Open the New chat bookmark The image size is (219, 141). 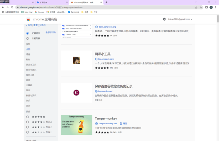[x=27, y=12]
